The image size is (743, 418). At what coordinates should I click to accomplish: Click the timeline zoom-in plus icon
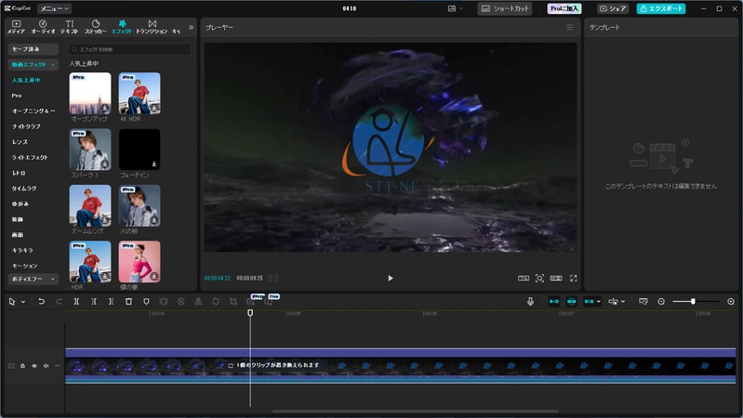[731, 302]
